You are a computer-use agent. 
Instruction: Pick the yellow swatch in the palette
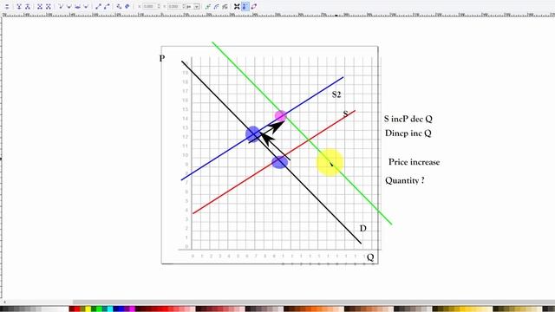(x=88, y=309)
